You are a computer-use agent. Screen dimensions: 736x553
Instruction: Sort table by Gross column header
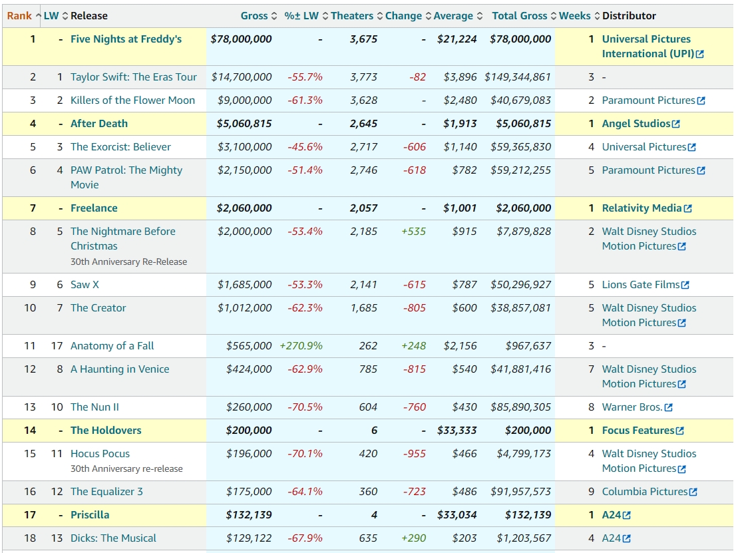(254, 16)
